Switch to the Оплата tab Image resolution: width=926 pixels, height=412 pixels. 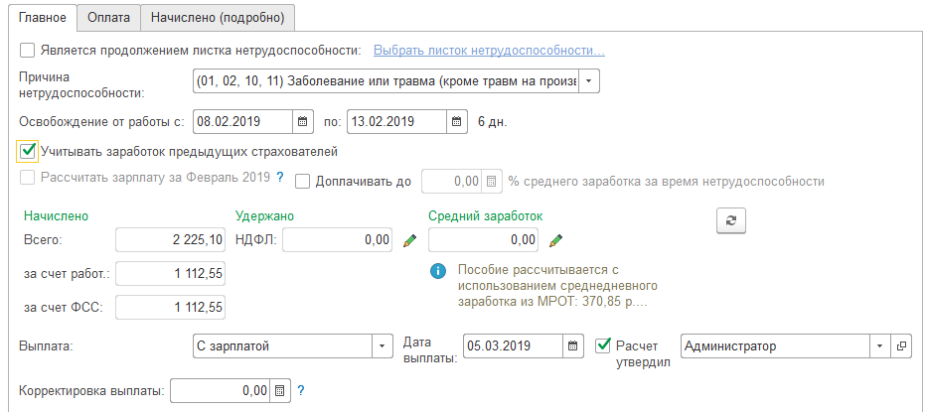[108, 17]
